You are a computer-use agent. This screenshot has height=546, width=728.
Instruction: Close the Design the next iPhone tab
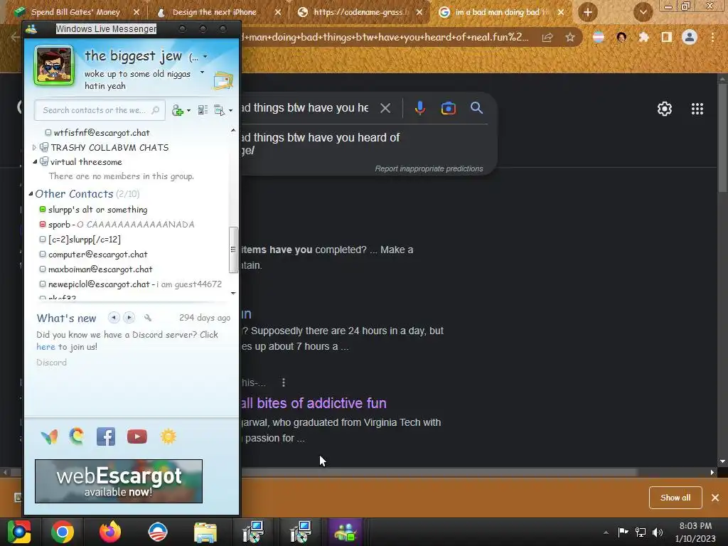[x=278, y=12]
